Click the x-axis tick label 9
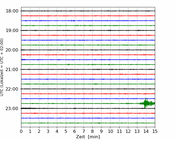Screen dimensions: 176x141 (102, 131)
